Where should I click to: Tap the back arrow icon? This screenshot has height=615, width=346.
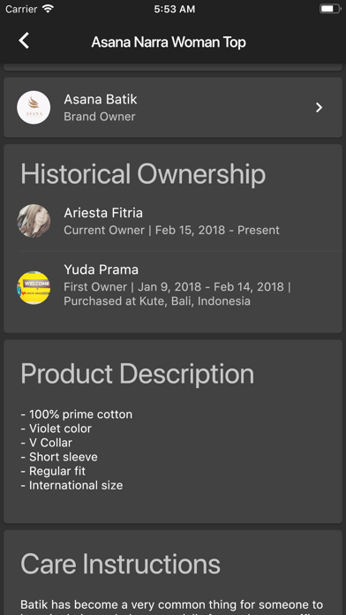24,41
